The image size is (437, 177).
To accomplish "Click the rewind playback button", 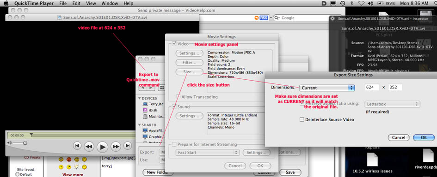I will click(89, 146).
